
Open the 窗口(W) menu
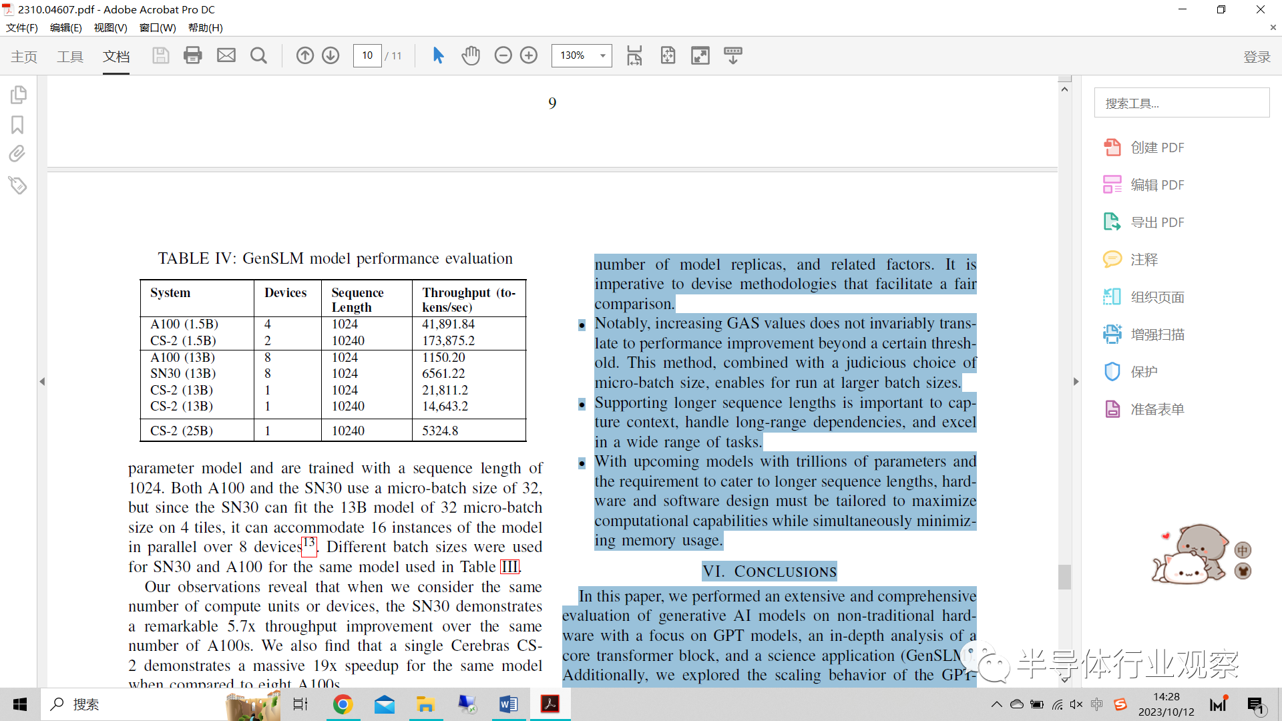click(158, 27)
